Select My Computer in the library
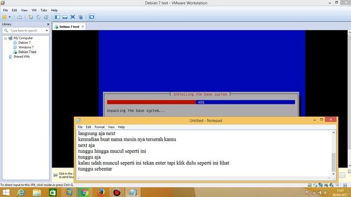351x197 pixels. point(23,38)
